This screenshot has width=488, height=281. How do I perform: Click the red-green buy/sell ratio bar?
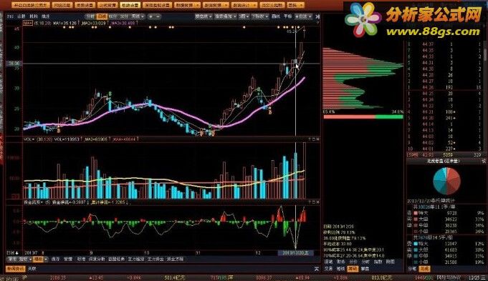tap(363, 117)
